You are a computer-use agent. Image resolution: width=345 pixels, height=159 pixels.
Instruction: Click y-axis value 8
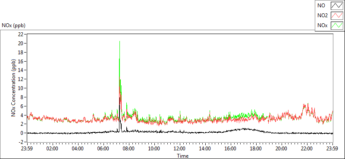(22, 97)
